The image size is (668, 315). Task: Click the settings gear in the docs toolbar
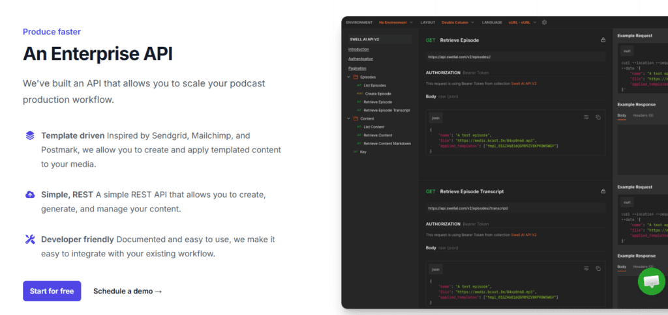point(545,22)
